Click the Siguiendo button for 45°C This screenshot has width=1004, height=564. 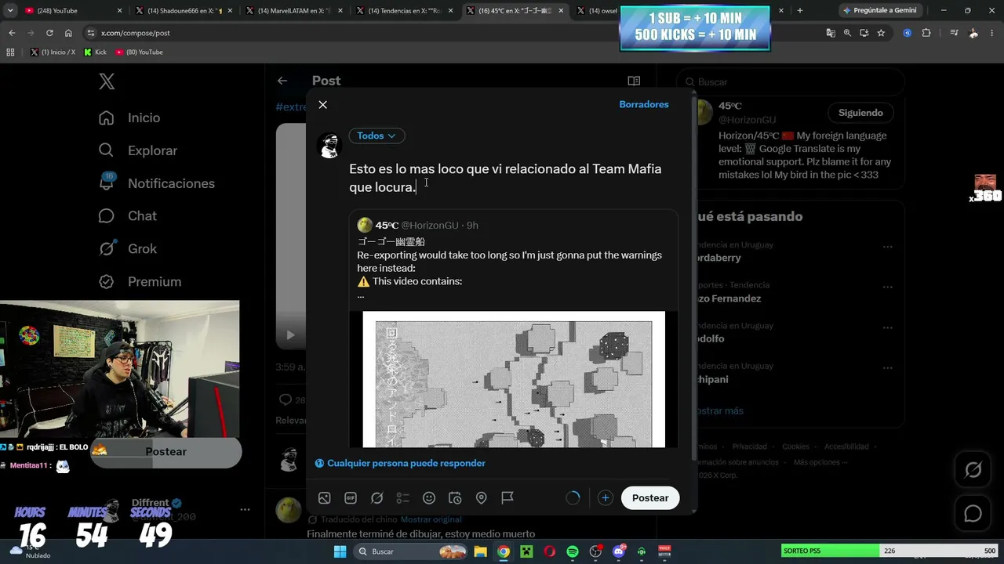tap(860, 113)
